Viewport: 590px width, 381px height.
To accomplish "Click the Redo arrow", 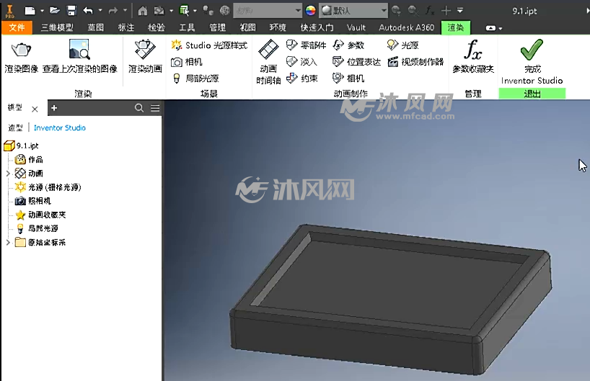I will point(113,11).
